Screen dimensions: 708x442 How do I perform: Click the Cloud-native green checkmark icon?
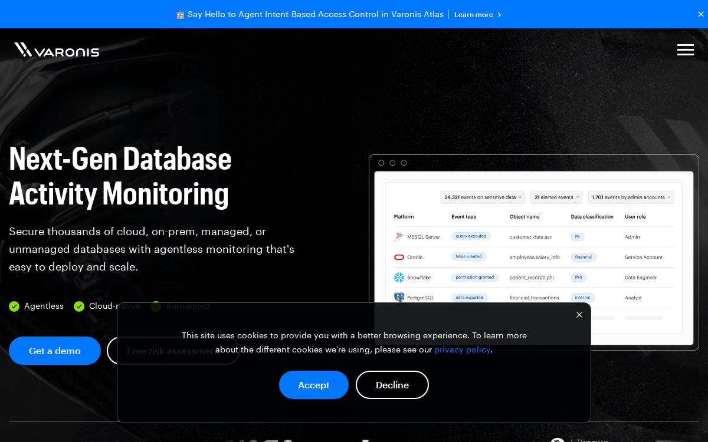[79, 306]
